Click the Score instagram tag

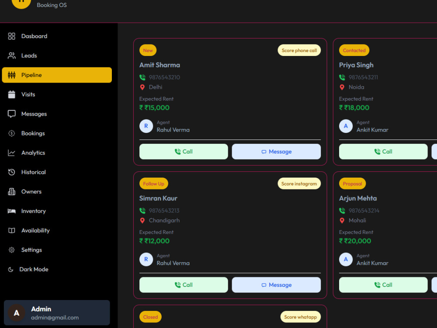(x=299, y=184)
